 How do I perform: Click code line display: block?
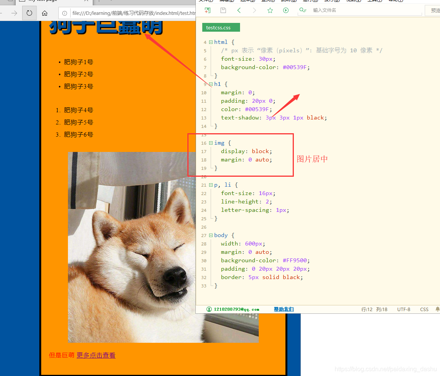pyautogui.click(x=247, y=152)
